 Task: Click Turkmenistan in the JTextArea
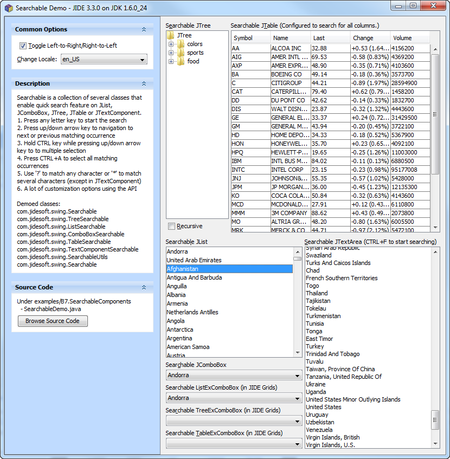tap(323, 316)
